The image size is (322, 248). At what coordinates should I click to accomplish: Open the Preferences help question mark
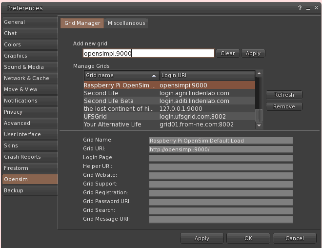(x=300, y=8)
